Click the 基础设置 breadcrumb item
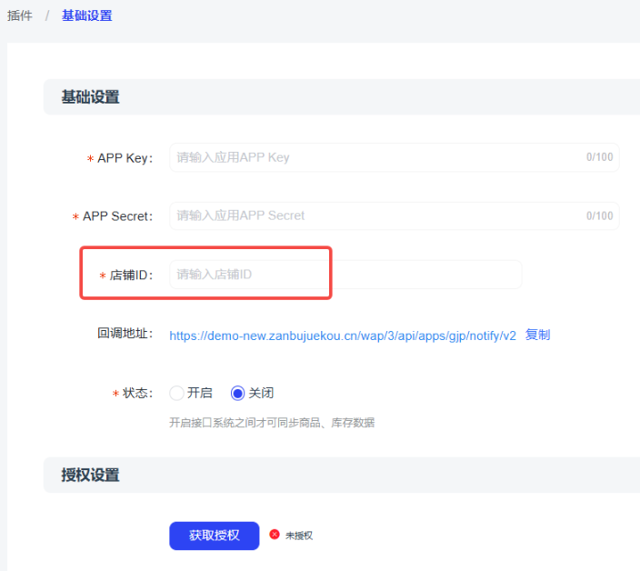 pos(87,15)
